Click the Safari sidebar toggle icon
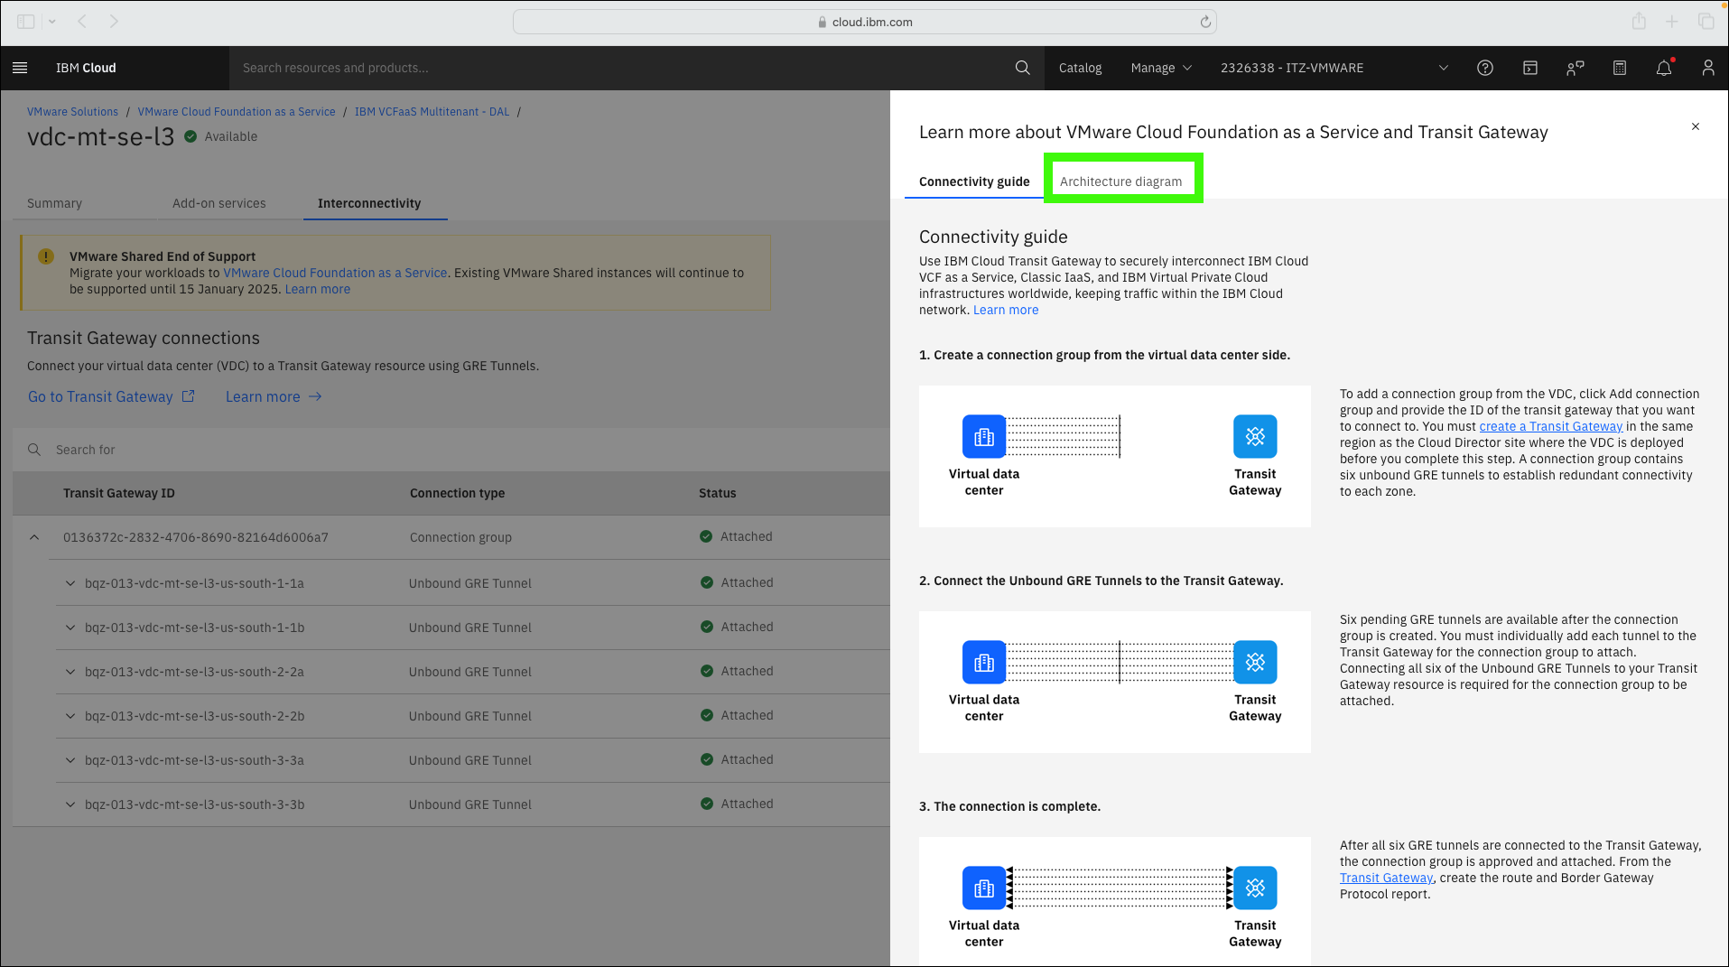 coord(25,21)
